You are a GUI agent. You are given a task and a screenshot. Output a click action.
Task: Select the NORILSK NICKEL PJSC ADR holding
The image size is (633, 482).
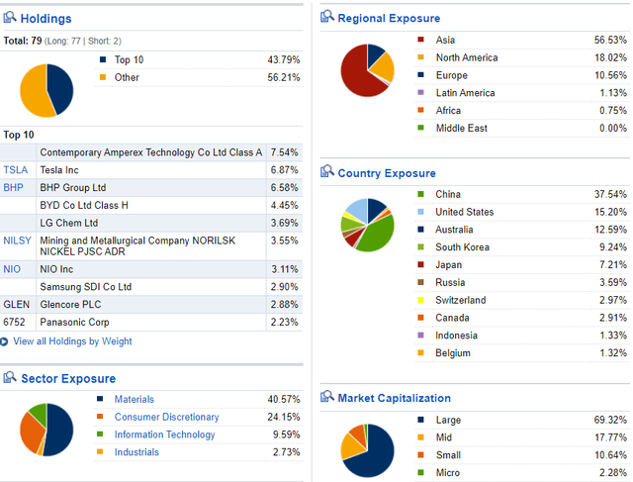[x=137, y=246]
